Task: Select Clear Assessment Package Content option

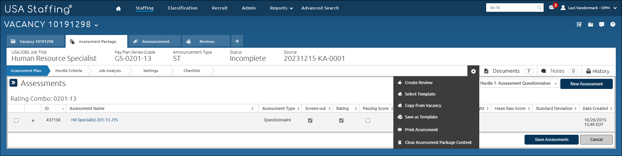Action: click(438, 142)
